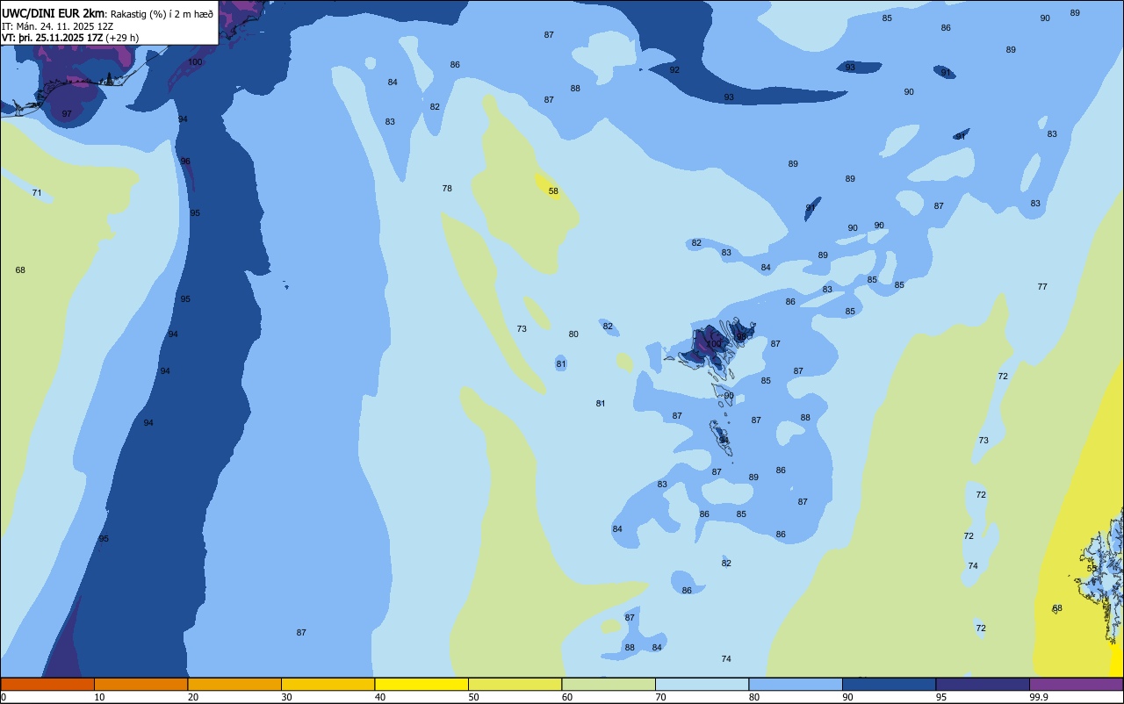This screenshot has height=704, width=1124.
Task: Click the light blue 70–80 legend swatch
Action: click(x=702, y=684)
